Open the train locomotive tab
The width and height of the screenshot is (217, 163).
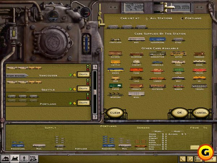click(x=14, y=159)
